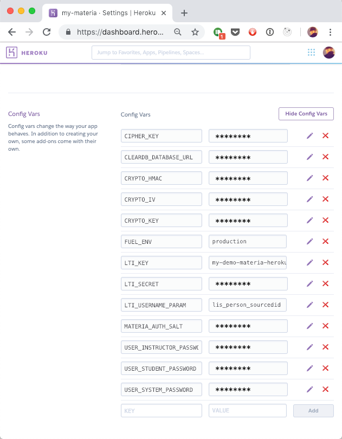342x439 pixels.
Task: Open the red shield extension
Action: tap(253, 32)
